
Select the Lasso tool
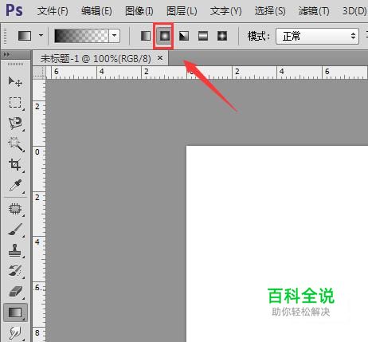[x=15, y=123]
